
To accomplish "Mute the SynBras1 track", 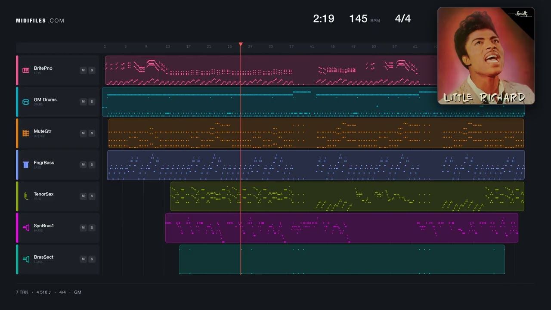I will tap(83, 227).
